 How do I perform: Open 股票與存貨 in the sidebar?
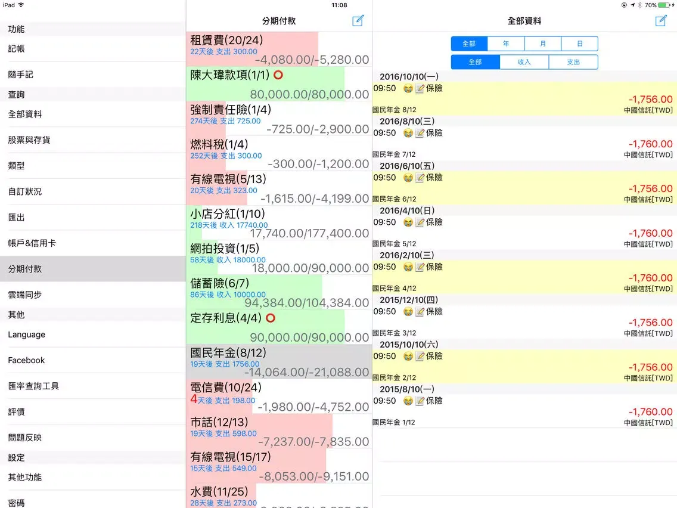click(93, 140)
